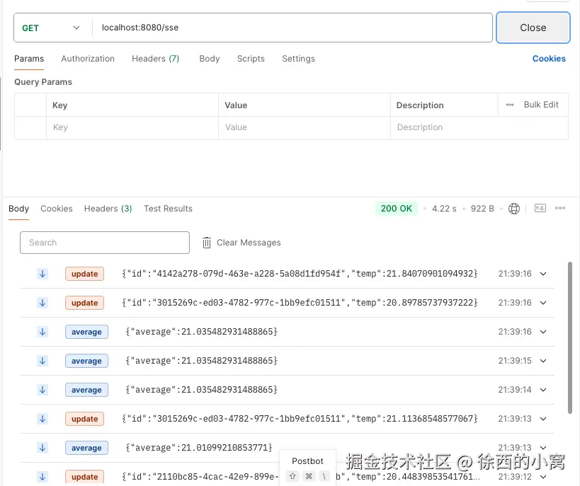Click the request URL field localhost:8080/sse
This screenshot has width=580, height=486.
(292, 28)
